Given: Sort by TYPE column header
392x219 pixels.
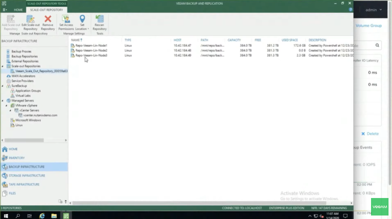Looking at the screenshot, I should pyautogui.click(x=128, y=40).
